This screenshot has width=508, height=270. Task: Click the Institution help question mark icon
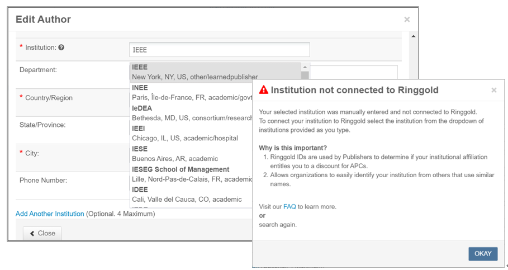pyautogui.click(x=61, y=48)
